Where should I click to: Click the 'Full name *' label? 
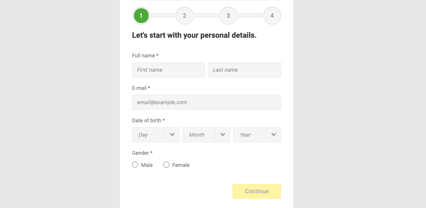click(145, 55)
